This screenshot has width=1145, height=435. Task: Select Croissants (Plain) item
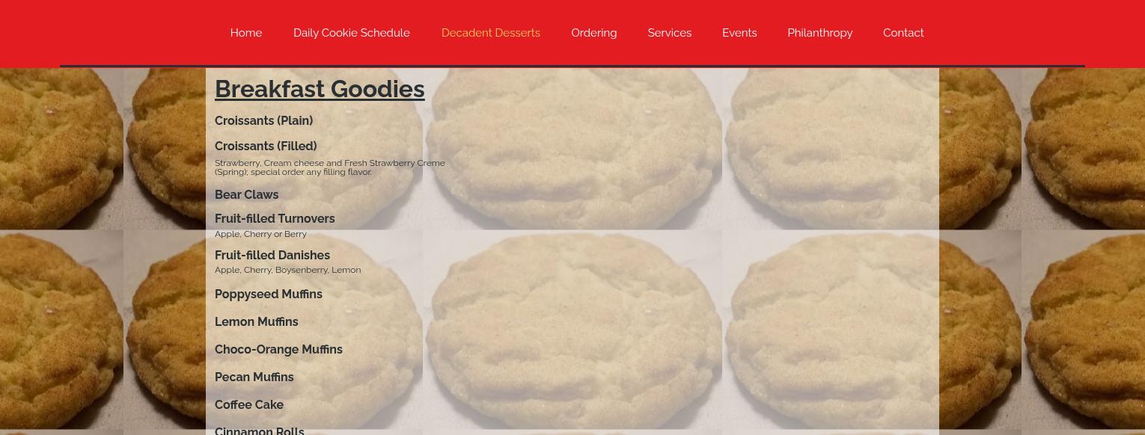coord(263,121)
